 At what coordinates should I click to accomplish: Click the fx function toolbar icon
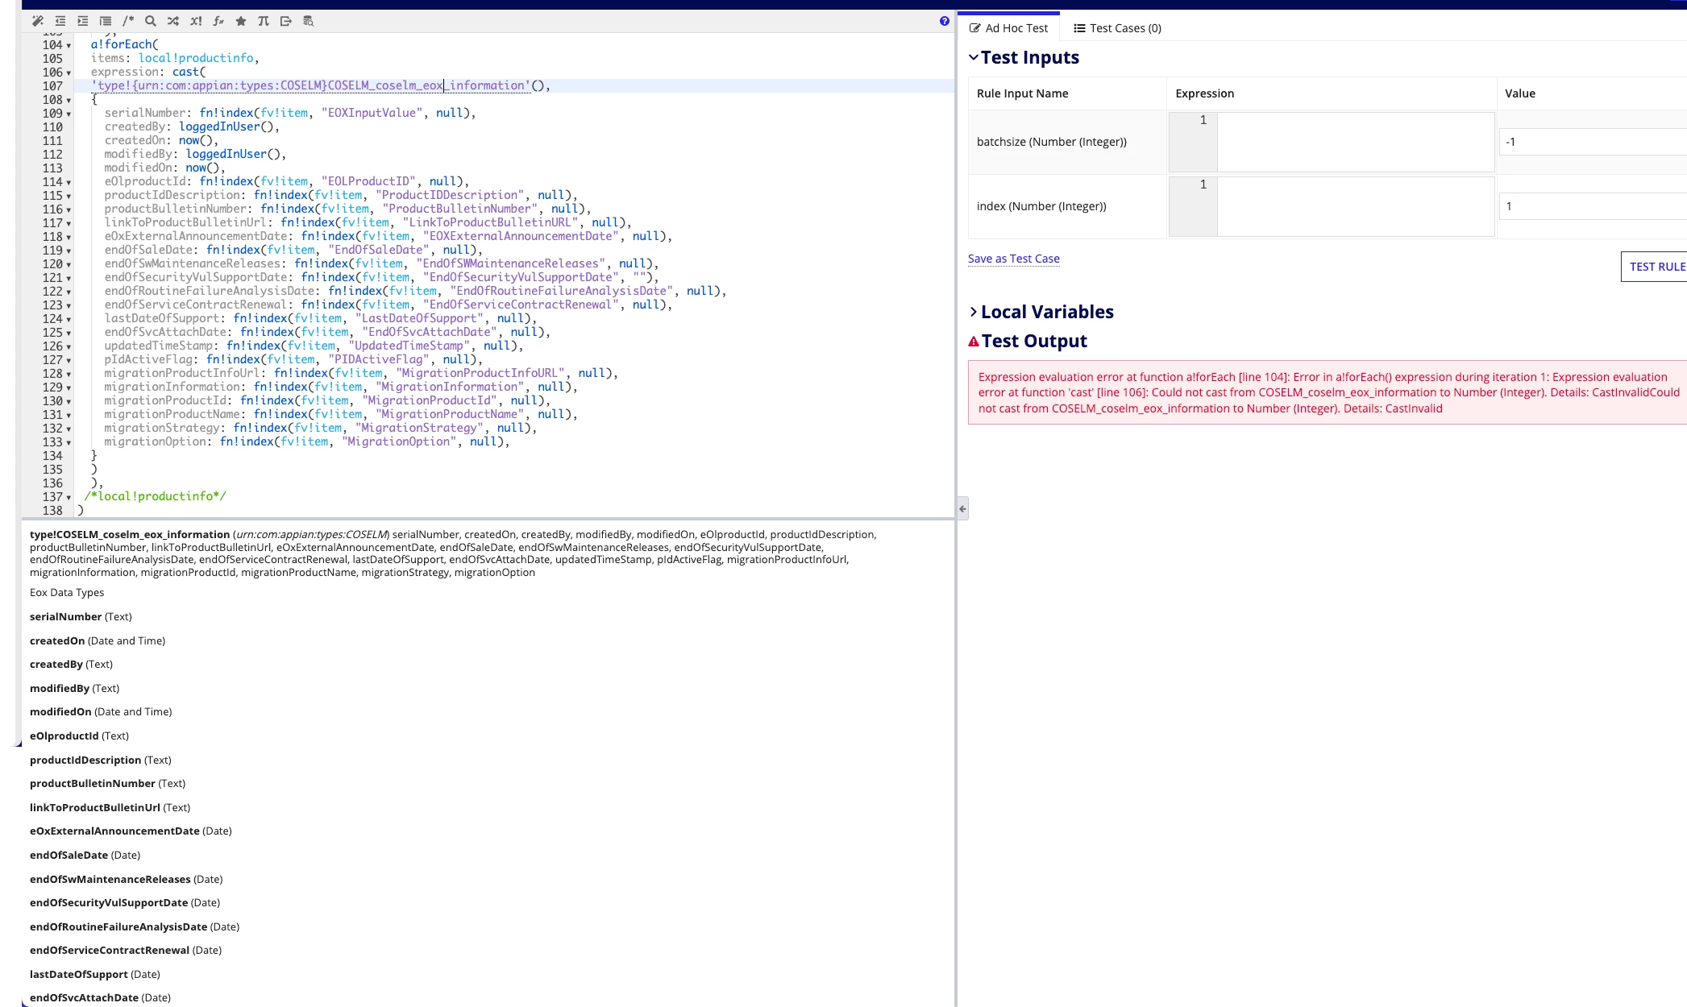(x=218, y=21)
